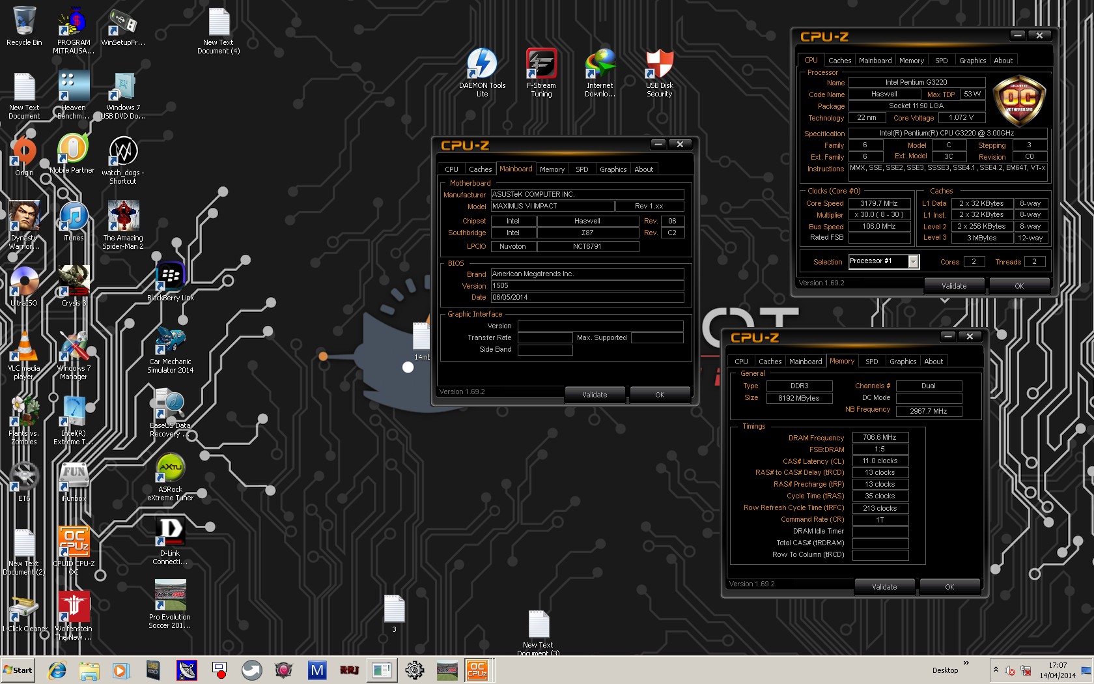Click OK in the processor CPU-Z window
This screenshot has width=1094, height=684.
pos(1019,286)
